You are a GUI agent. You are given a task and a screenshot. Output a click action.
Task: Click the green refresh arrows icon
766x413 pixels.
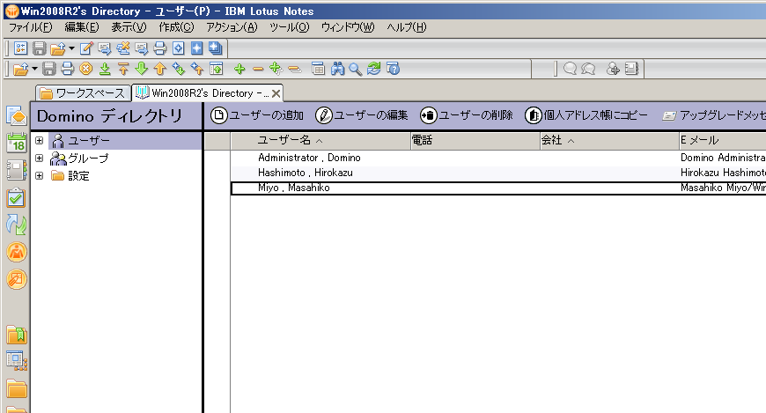[373, 69]
